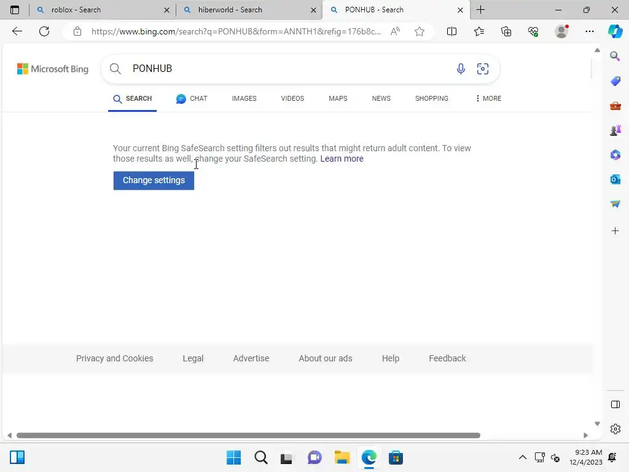View site information lock icon
Screen dimensions: 629x472
click(x=77, y=31)
